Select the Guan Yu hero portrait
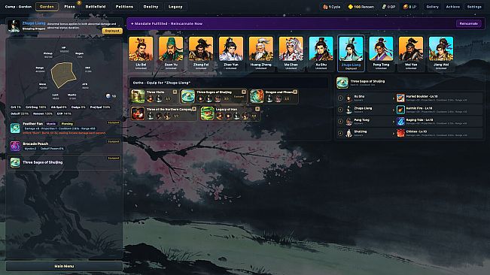The height and width of the screenshot is (275, 490). click(x=171, y=53)
